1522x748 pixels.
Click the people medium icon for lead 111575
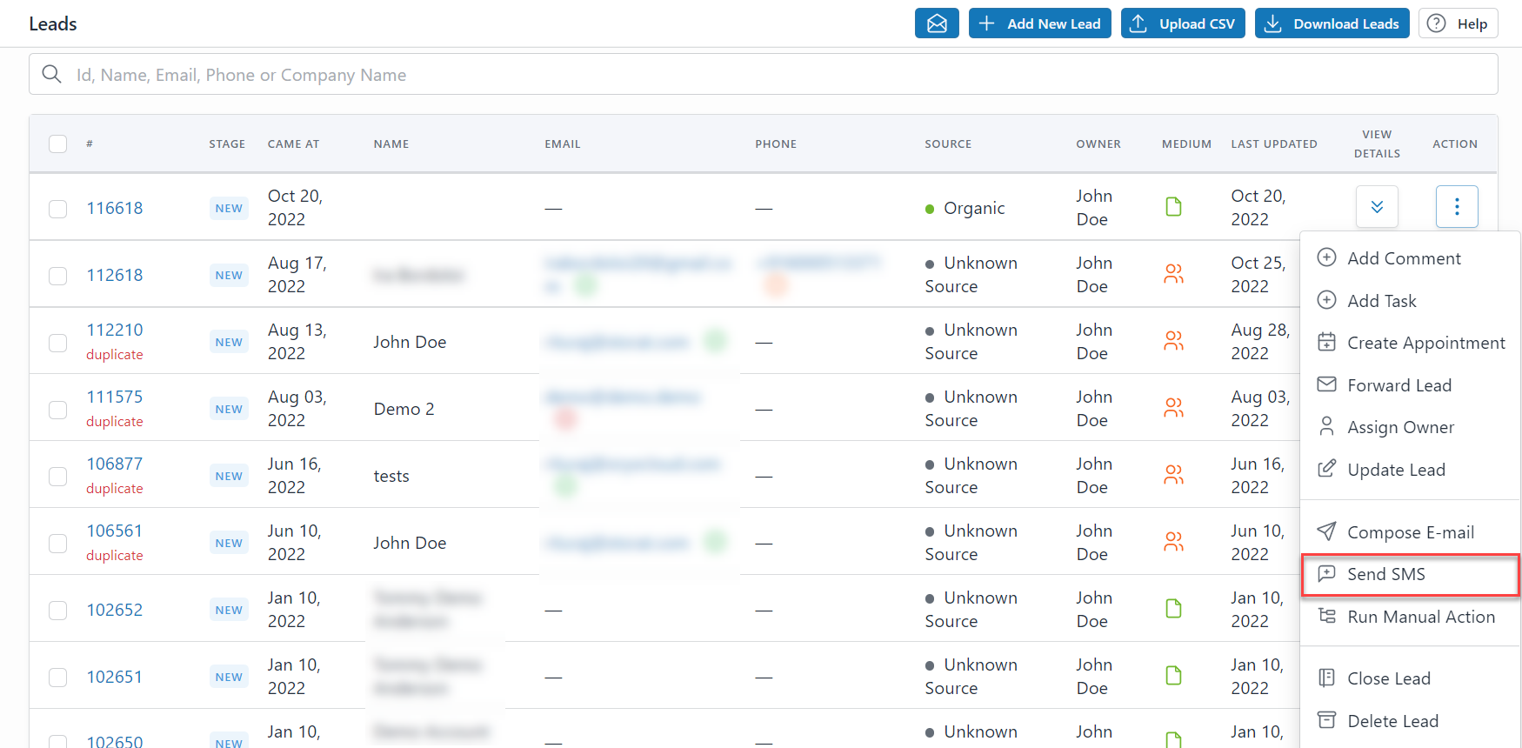click(1173, 408)
